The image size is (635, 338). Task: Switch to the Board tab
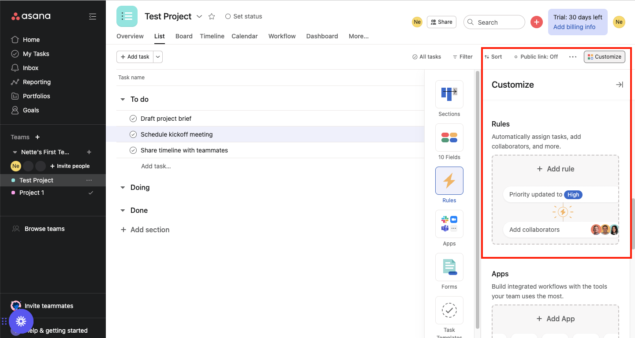pos(184,36)
